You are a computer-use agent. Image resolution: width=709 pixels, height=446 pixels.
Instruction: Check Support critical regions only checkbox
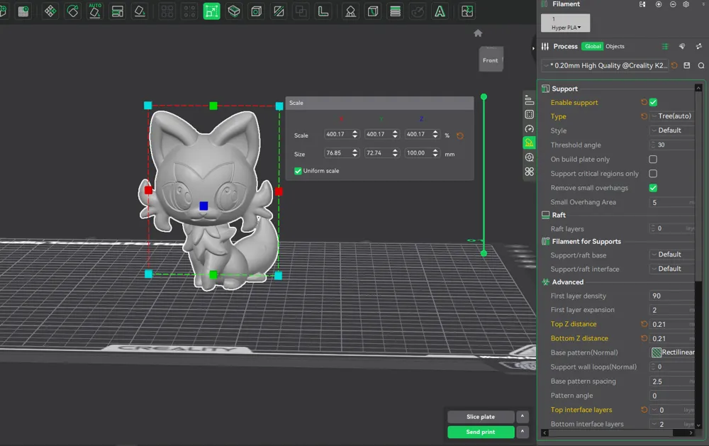(x=653, y=174)
